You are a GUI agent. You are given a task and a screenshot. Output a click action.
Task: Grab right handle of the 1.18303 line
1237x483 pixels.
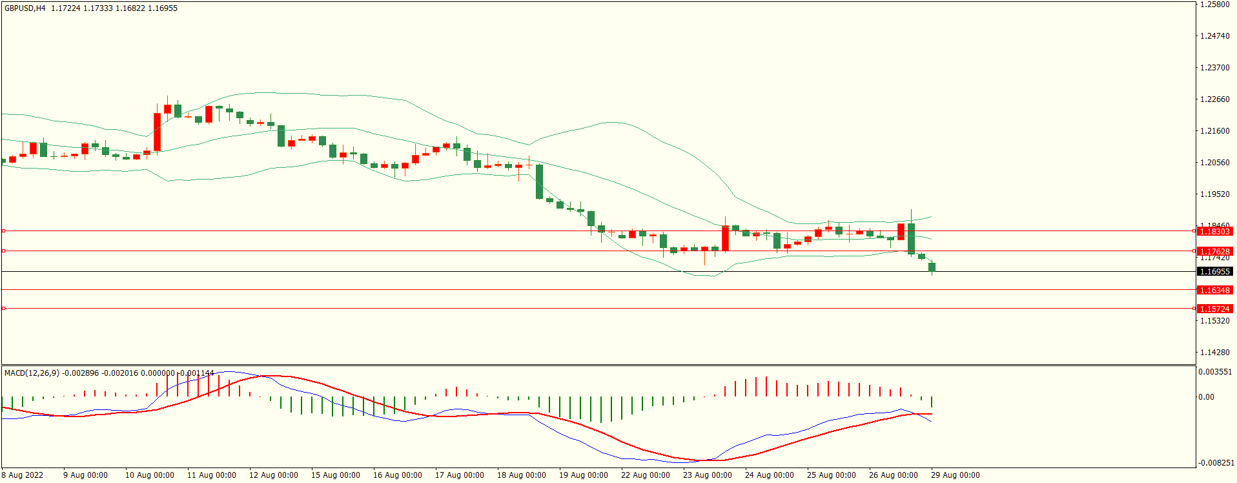click(x=1194, y=231)
